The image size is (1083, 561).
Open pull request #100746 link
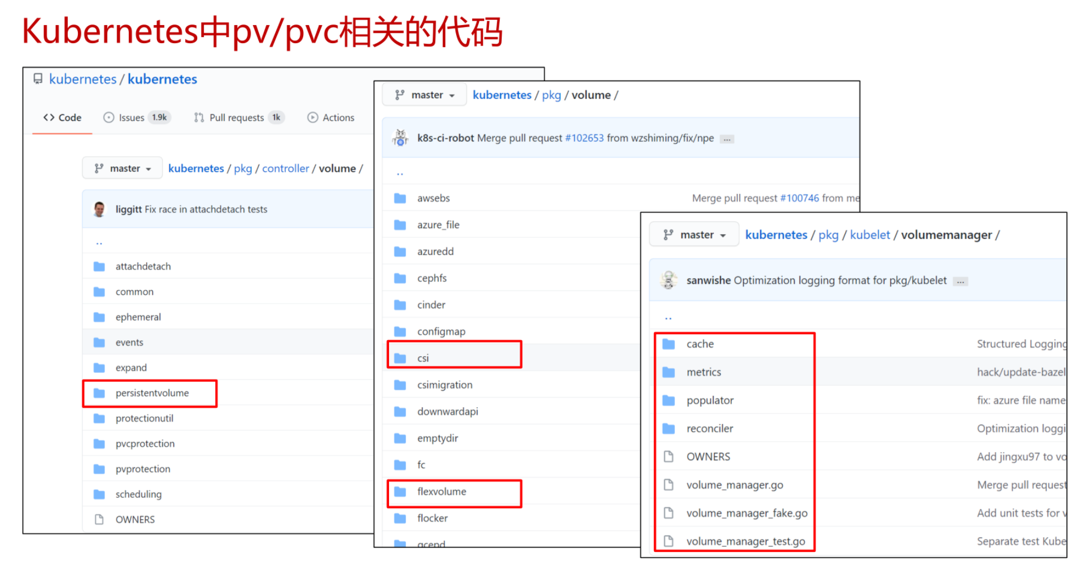(x=800, y=198)
